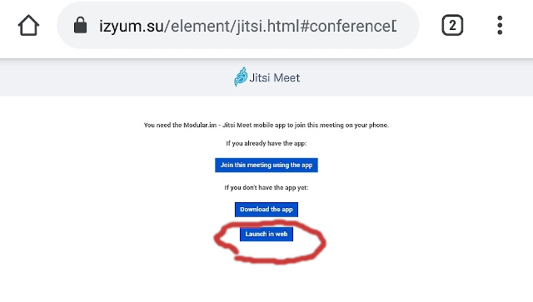Click the empty white area below buttons
The image size is (533, 302).
pos(266,282)
